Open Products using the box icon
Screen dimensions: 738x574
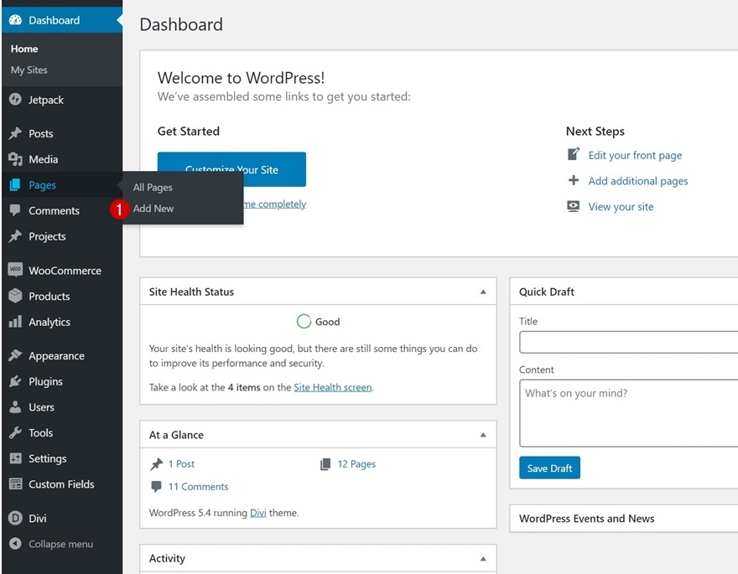pos(15,296)
